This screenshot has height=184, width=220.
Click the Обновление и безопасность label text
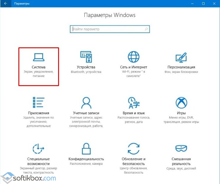pos(133,161)
